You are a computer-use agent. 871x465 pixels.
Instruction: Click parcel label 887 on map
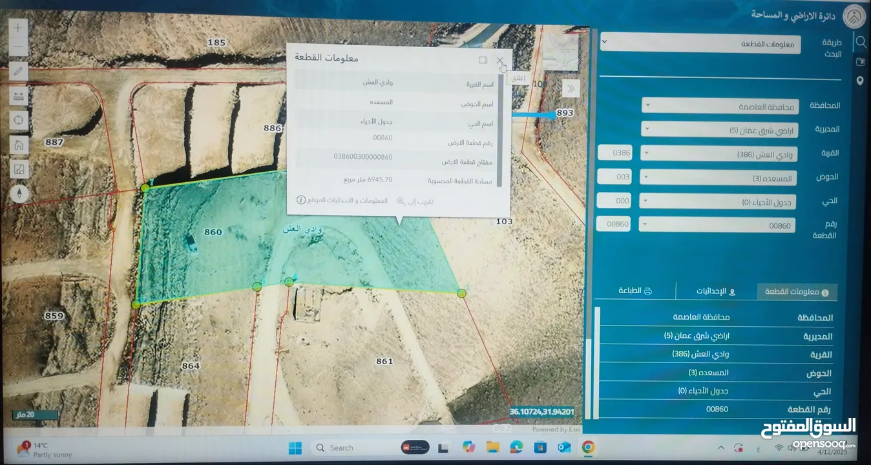click(54, 142)
